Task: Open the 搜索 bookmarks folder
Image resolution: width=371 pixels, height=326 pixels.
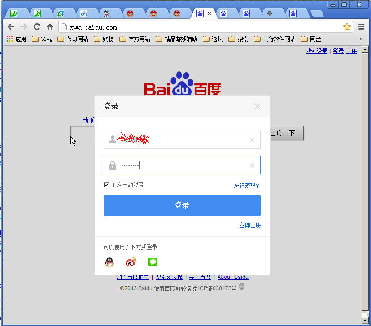Action: (x=238, y=39)
